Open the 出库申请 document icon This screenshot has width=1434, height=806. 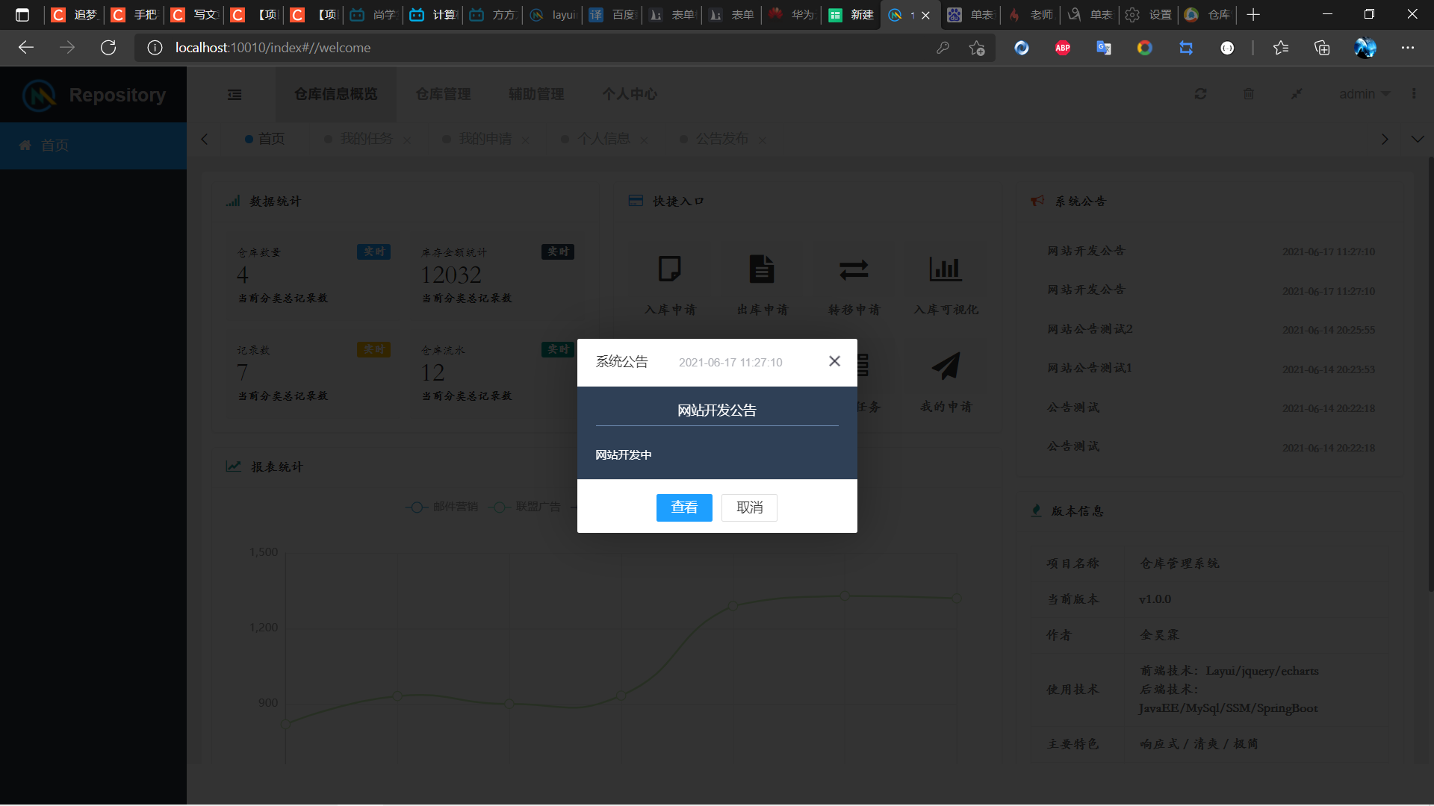(762, 269)
